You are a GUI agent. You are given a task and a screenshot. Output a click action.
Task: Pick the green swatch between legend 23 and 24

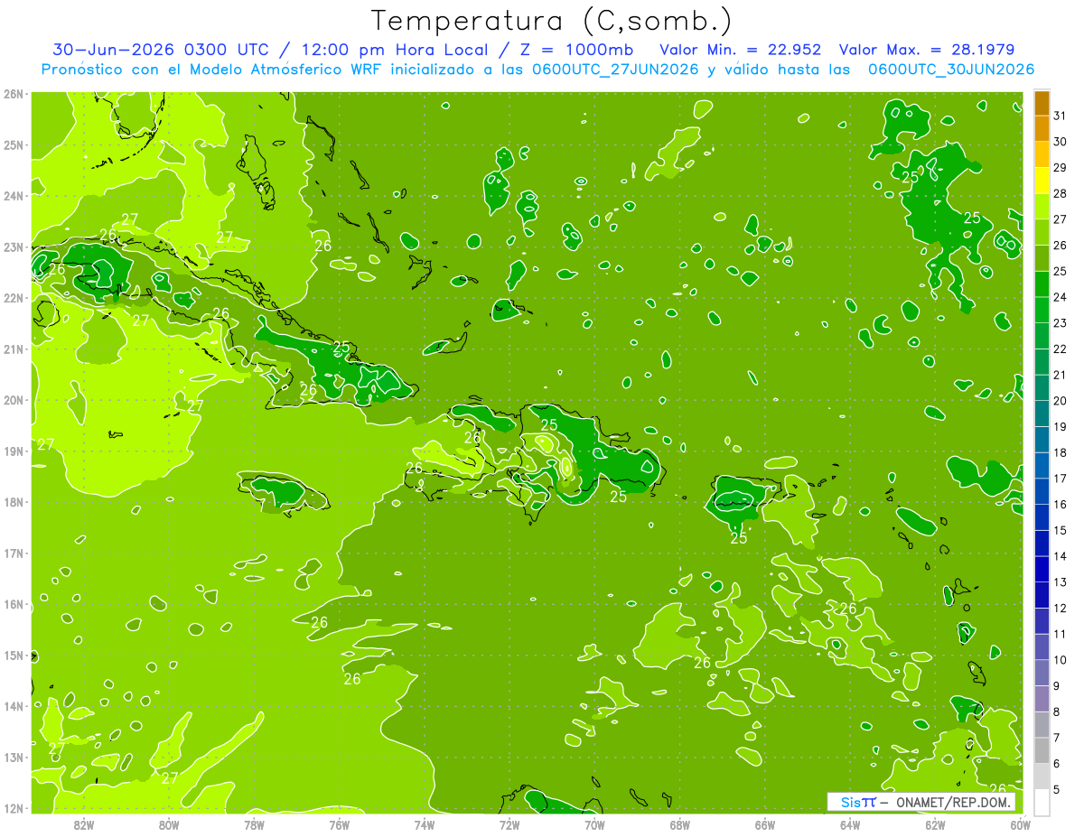pyautogui.click(x=1042, y=310)
